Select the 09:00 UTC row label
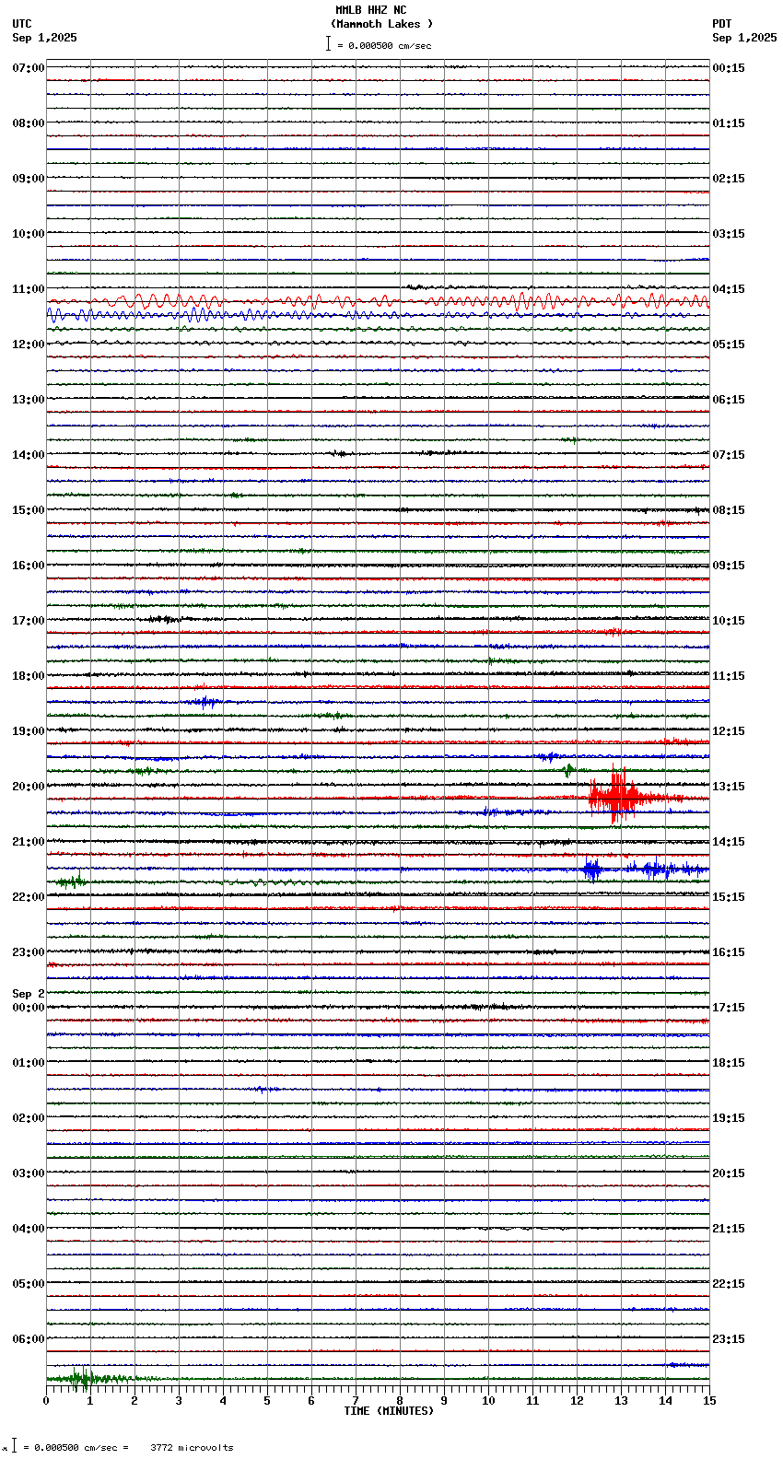The width and height of the screenshot is (783, 1459). point(29,179)
